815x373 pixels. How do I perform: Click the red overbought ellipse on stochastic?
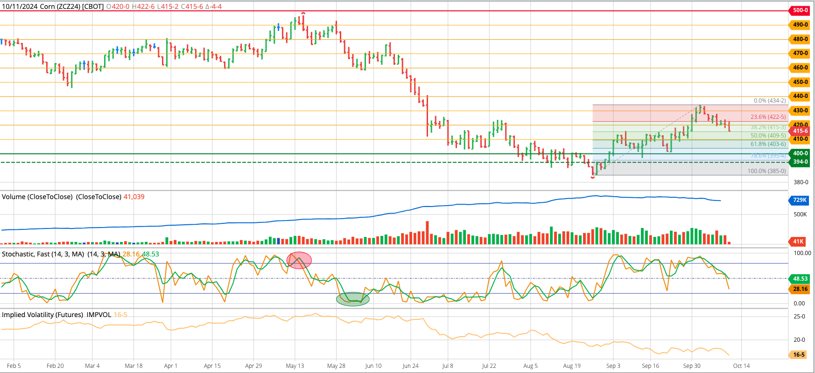(299, 260)
